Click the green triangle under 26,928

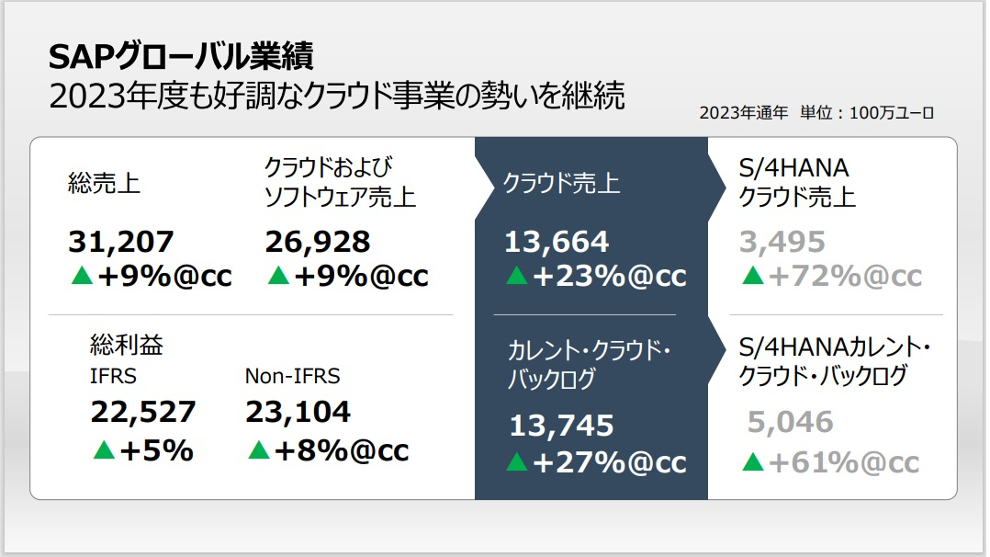(277, 276)
